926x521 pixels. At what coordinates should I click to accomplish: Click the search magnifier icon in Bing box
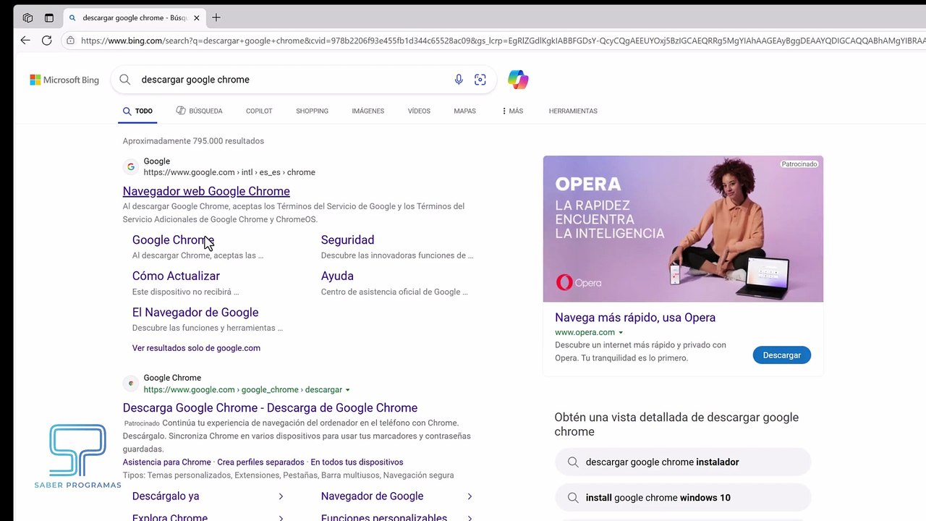[125, 80]
